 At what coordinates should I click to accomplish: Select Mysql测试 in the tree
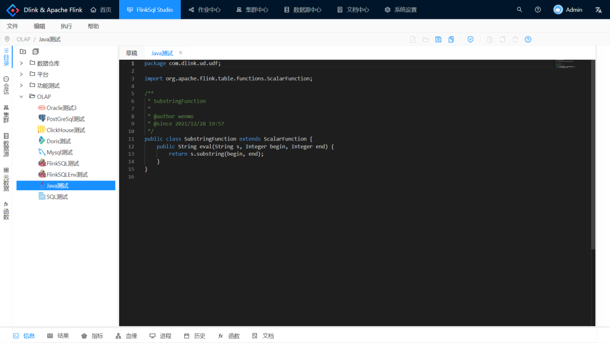click(x=59, y=152)
